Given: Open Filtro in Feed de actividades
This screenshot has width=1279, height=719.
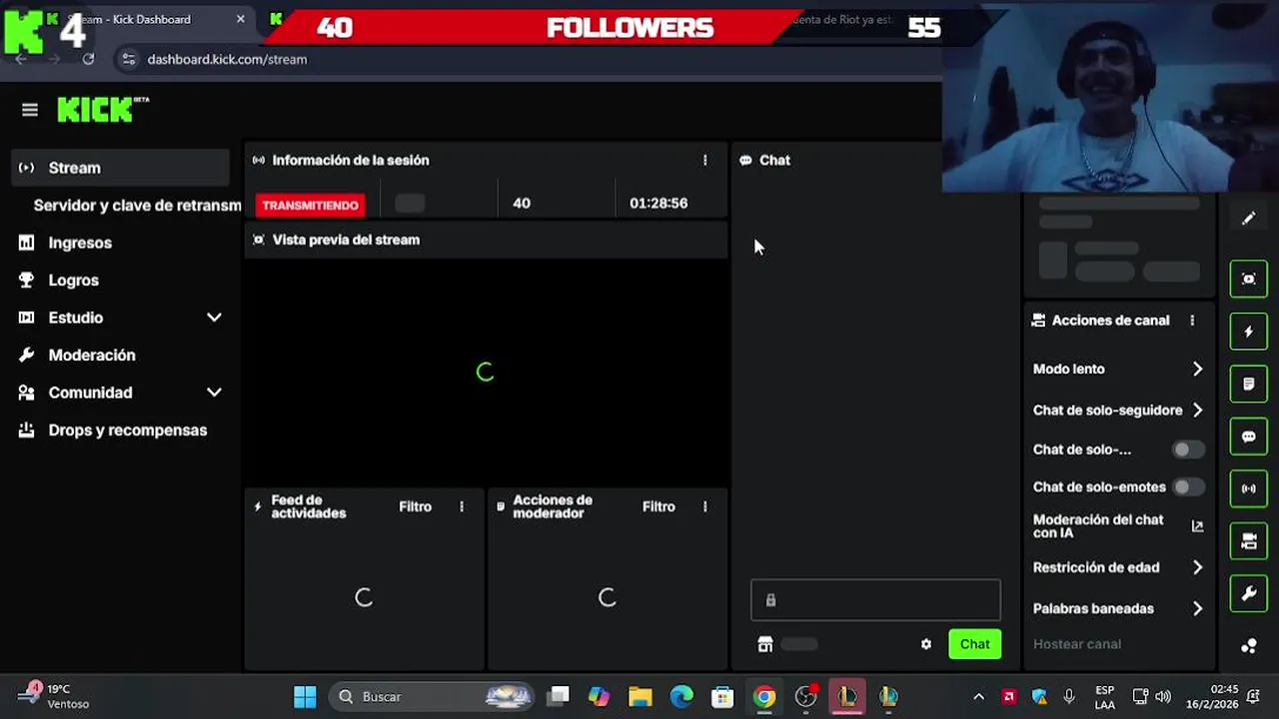Looking at the screenshot, I should point(416,506).
